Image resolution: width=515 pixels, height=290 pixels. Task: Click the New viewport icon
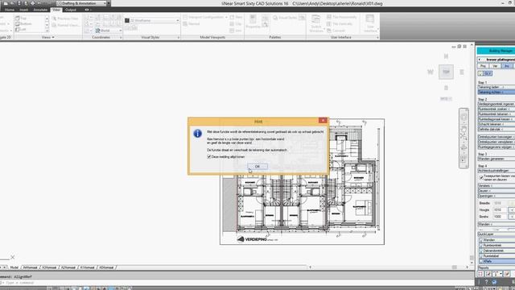[x=232, y=17]
